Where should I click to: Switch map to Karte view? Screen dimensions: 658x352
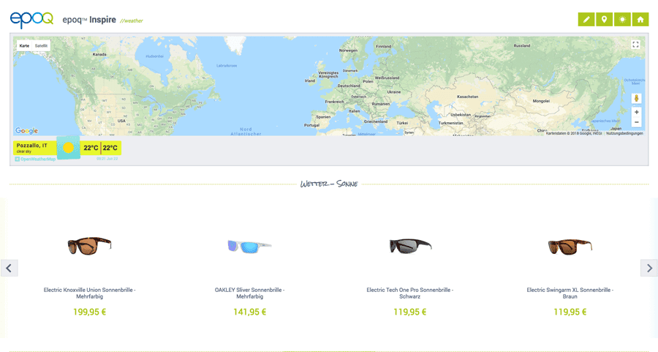[24, 46]
